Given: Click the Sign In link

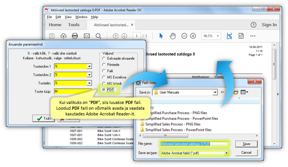Looking at the screenshot, I should pos(269,25).
